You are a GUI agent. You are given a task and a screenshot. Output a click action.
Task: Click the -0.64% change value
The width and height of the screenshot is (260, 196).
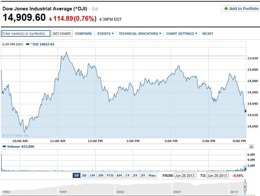coord(238,176)
